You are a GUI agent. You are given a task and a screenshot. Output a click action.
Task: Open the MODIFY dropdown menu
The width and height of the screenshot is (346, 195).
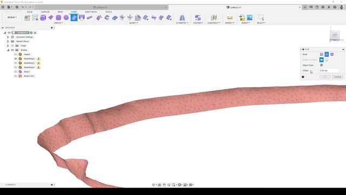click(134, 23)
